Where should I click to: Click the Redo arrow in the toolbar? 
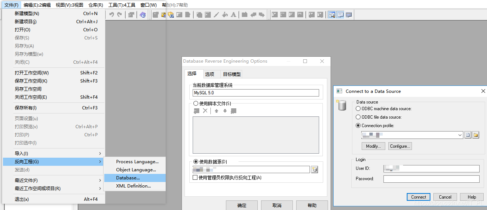click(119, 15)
